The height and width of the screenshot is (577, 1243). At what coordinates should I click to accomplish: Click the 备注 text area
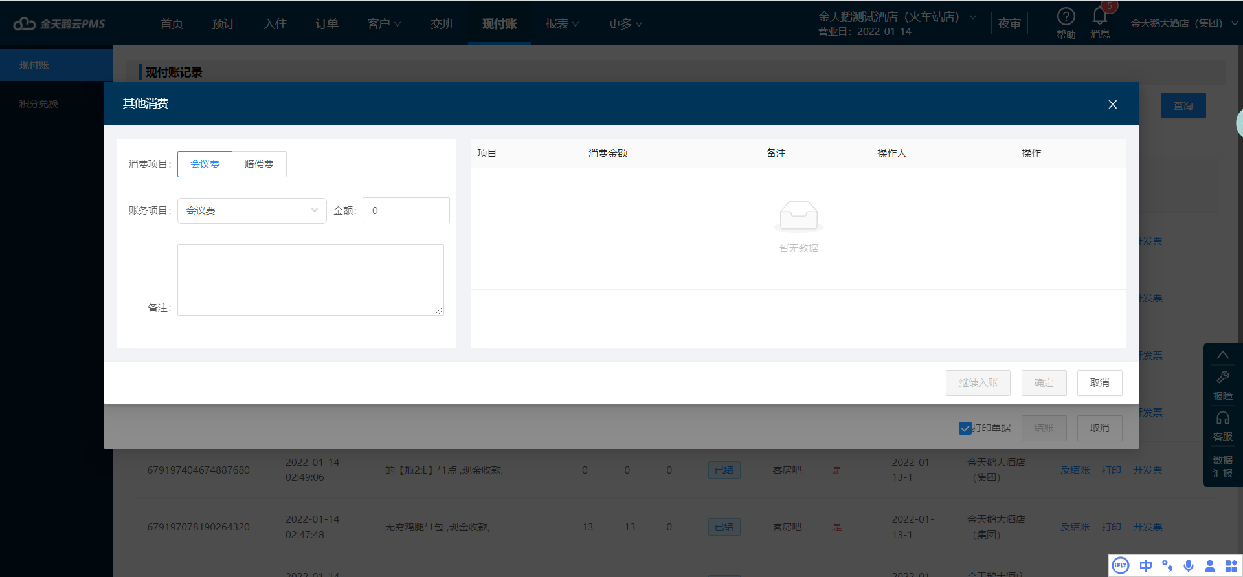[311, 279]
